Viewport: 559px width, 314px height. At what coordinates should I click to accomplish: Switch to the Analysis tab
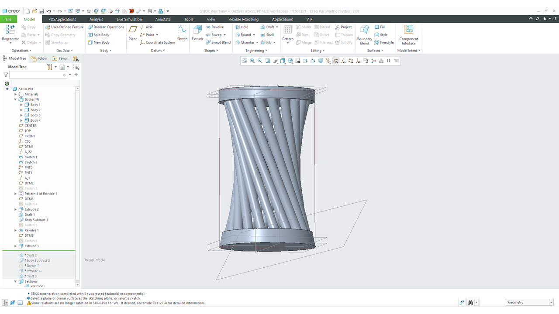coord(96,19)
